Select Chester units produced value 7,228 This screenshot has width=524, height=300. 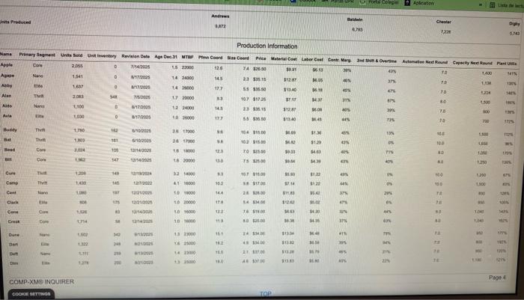pos(445,32)
